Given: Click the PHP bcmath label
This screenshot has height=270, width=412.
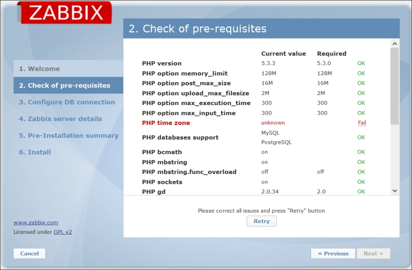Looking at the screenshot, I should 162,152.
